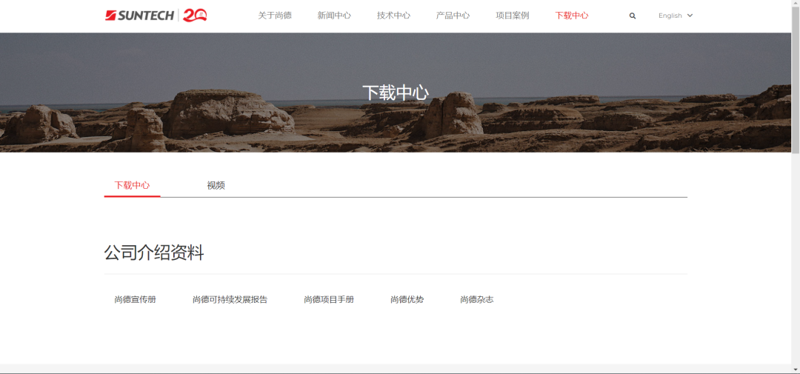Go to 新闻中心 in the top navigation
800x374 pixels.
point(334,16)
